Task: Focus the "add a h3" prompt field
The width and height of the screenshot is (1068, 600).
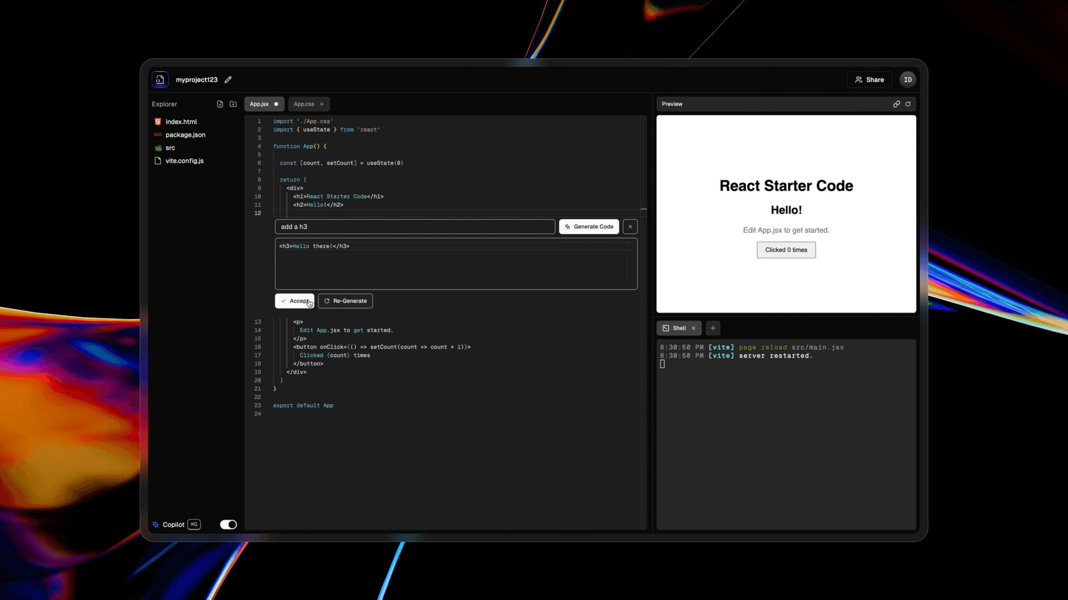Action: click(x=415, y=227)
